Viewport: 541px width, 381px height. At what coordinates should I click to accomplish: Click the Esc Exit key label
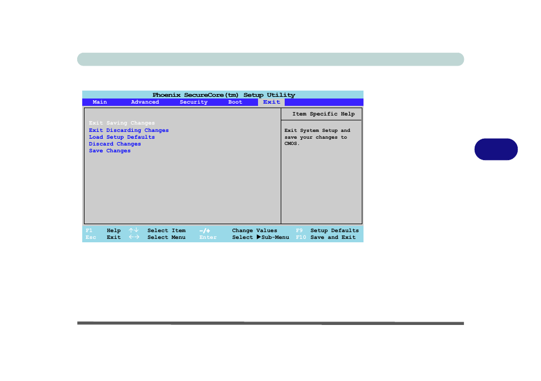pyautogui.click(x=103, y=237)
